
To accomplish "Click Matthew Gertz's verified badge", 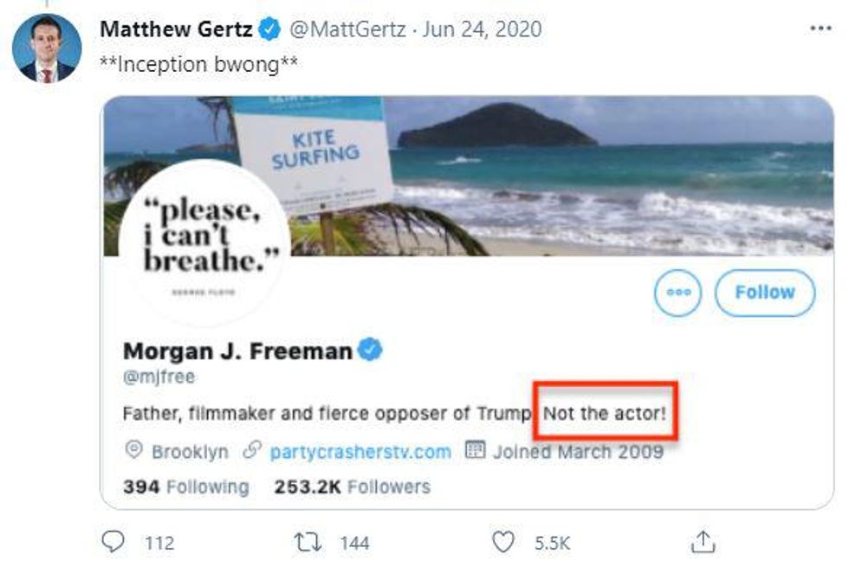I will (x=270, y=29).
